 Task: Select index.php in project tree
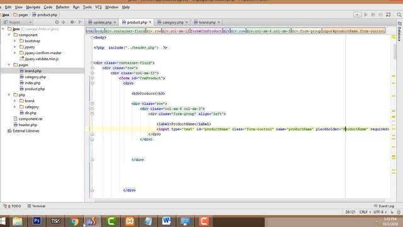(x=32, y=83)
